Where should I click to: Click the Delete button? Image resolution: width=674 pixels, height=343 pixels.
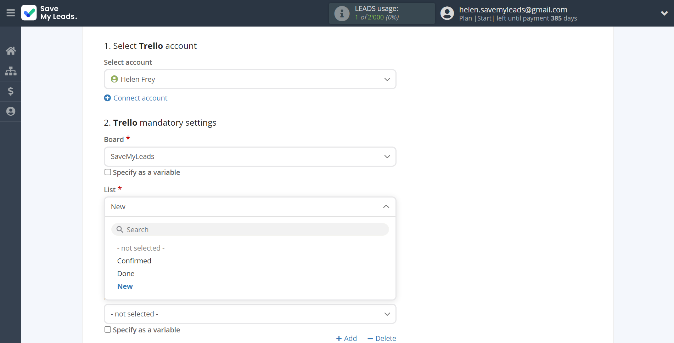click(382, 338)
